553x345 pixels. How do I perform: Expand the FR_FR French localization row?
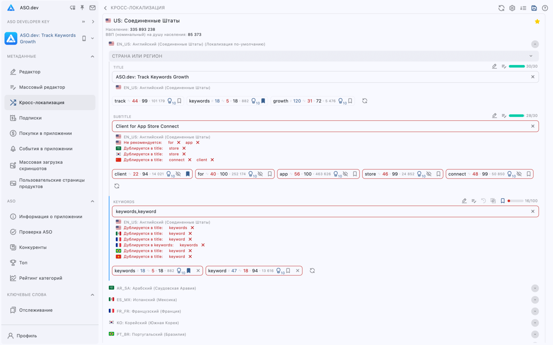(x=535, y=311)
